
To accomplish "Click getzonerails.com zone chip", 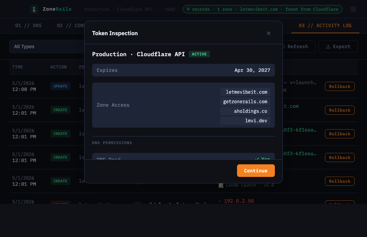I will (x=245, y=102).
